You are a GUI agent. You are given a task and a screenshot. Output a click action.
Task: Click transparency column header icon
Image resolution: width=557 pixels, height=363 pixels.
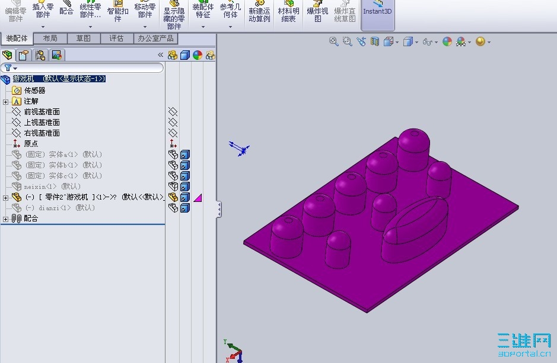point(211,55)
